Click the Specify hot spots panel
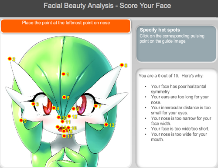218x168 pixels. point(176,44)
